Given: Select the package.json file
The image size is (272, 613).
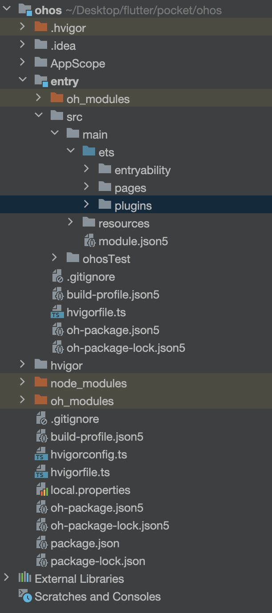Looking at the screenshot, I should (85, 543).
